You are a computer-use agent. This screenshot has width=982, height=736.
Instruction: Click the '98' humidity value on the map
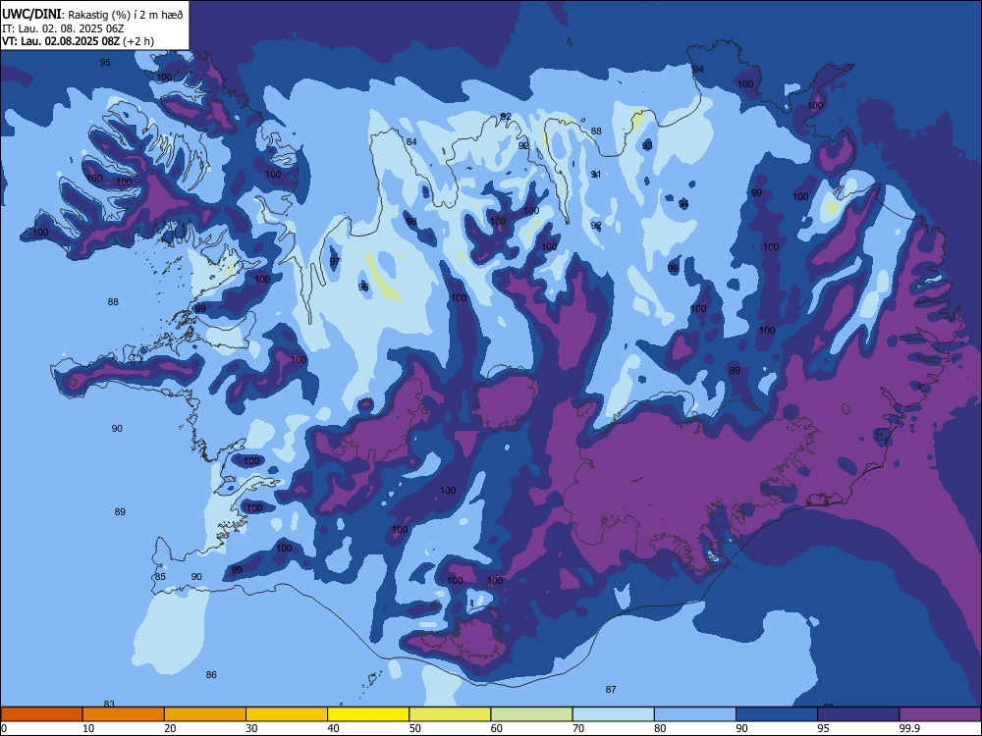(411, 222)
